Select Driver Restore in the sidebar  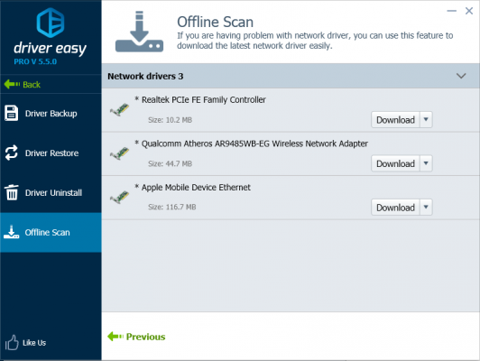51,153
